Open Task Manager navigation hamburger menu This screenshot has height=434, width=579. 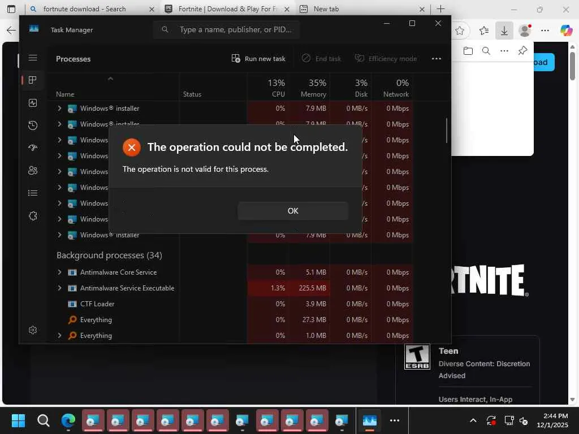33,58
